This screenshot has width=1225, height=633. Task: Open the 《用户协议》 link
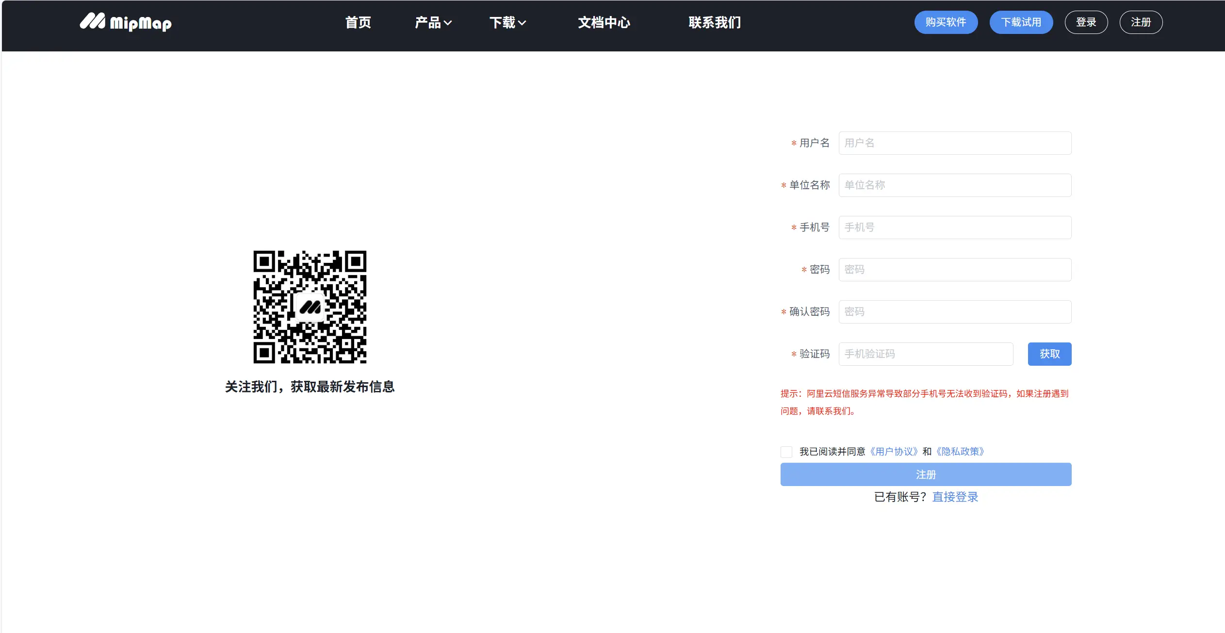click(x=894, y=452)
